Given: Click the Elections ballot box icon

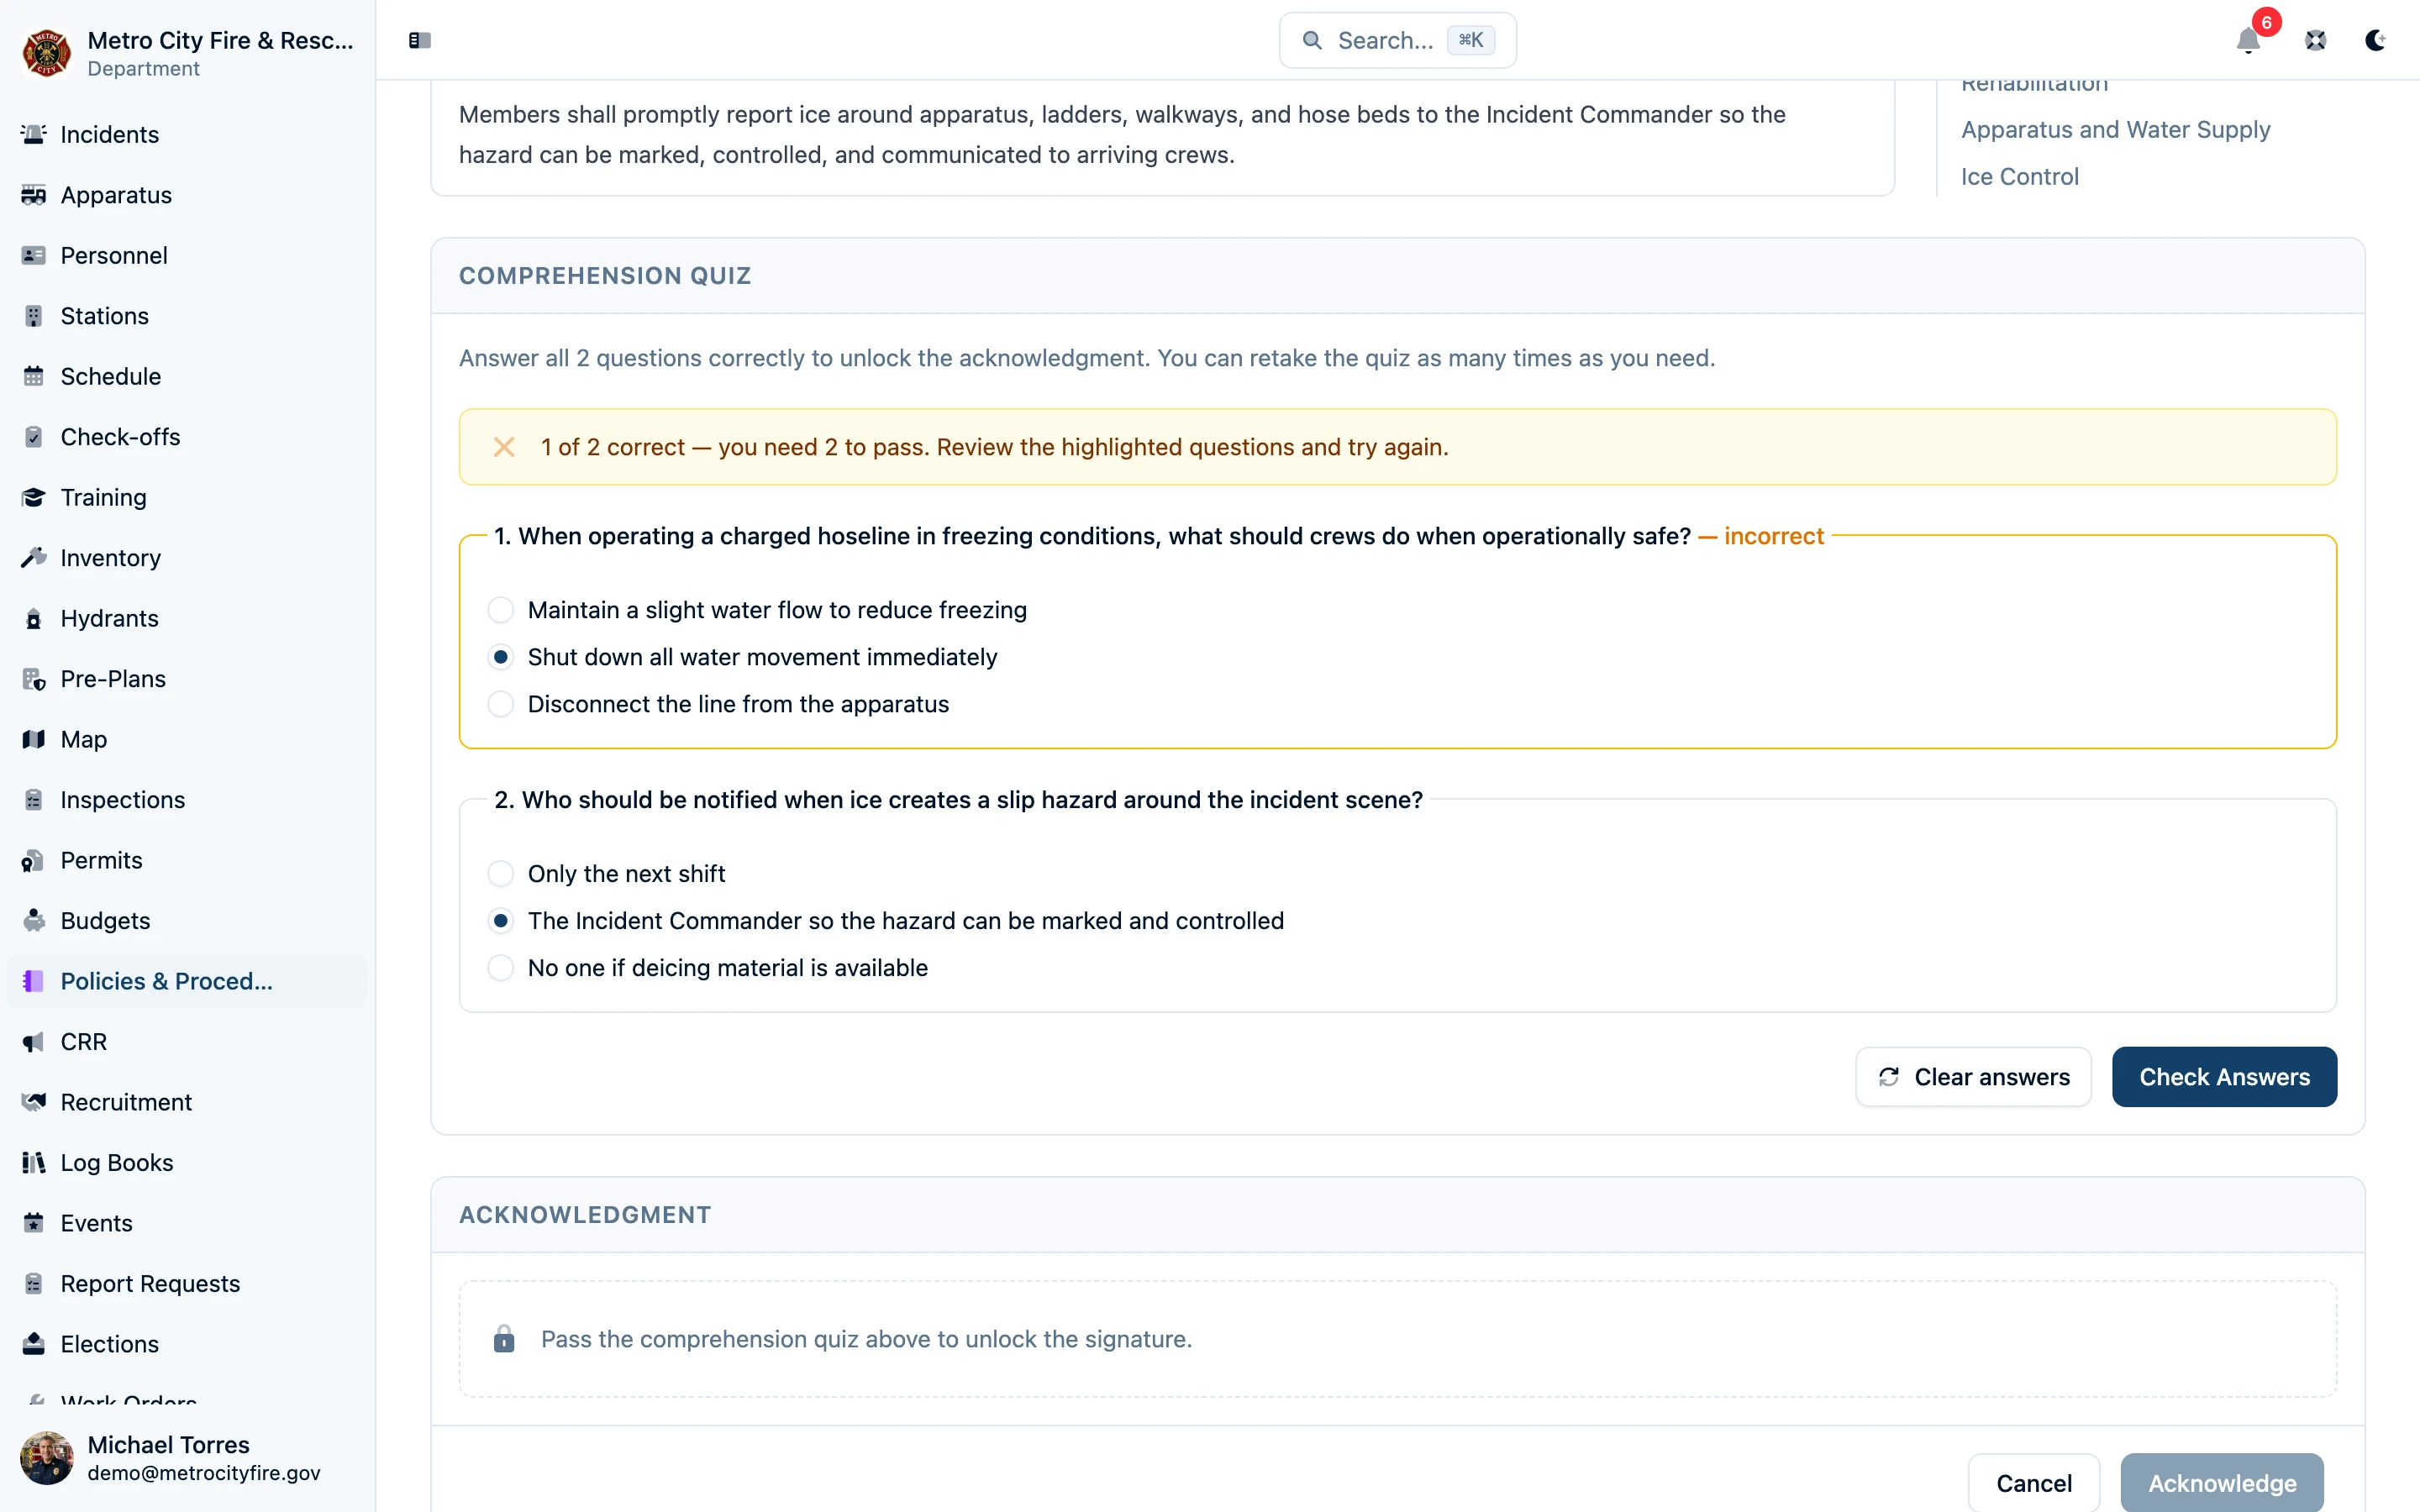Looking at the screenshot, I should point(34,1344).
